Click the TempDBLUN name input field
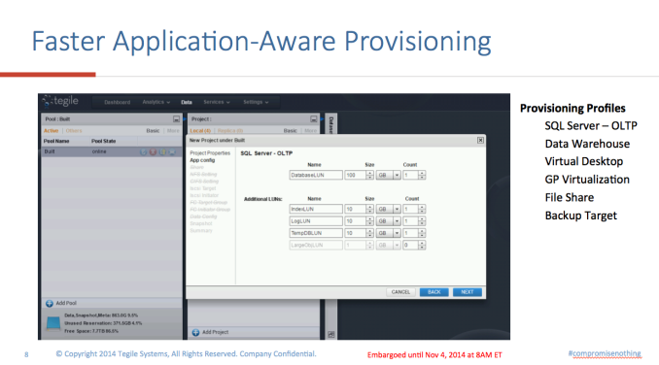Image resolution: width=659 pixels, height=365 pixels. coord(316,233)
